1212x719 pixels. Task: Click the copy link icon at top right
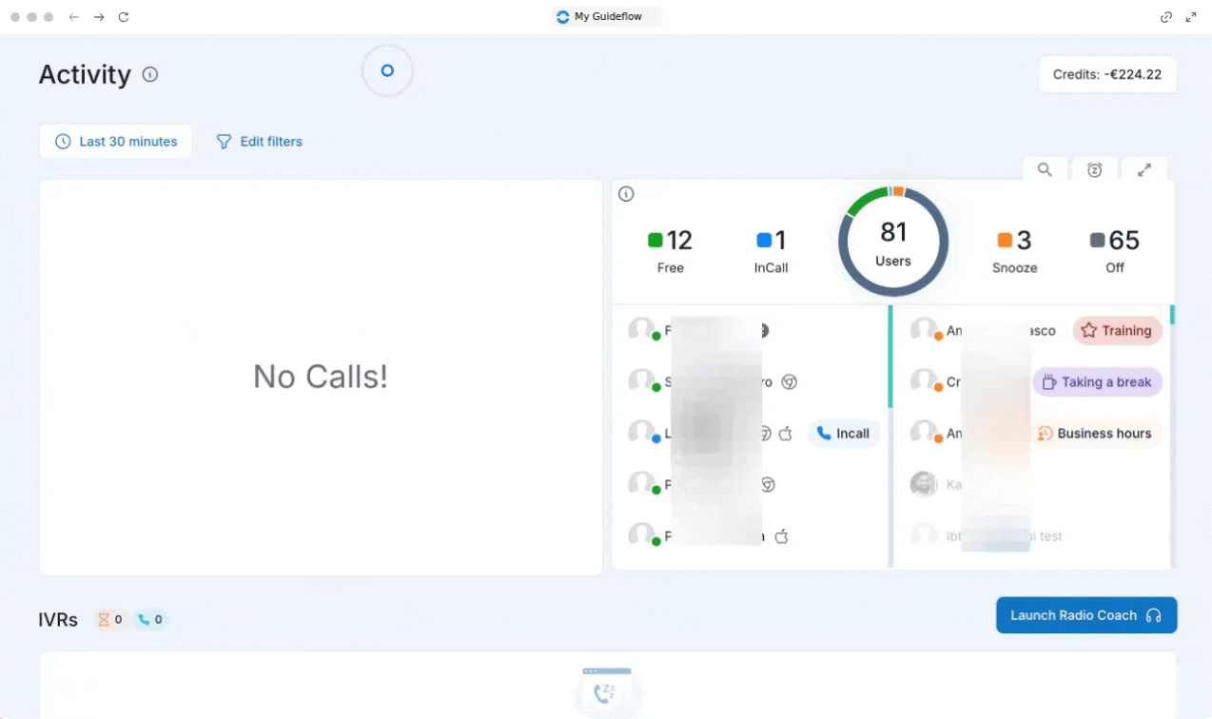(1165, 17)
